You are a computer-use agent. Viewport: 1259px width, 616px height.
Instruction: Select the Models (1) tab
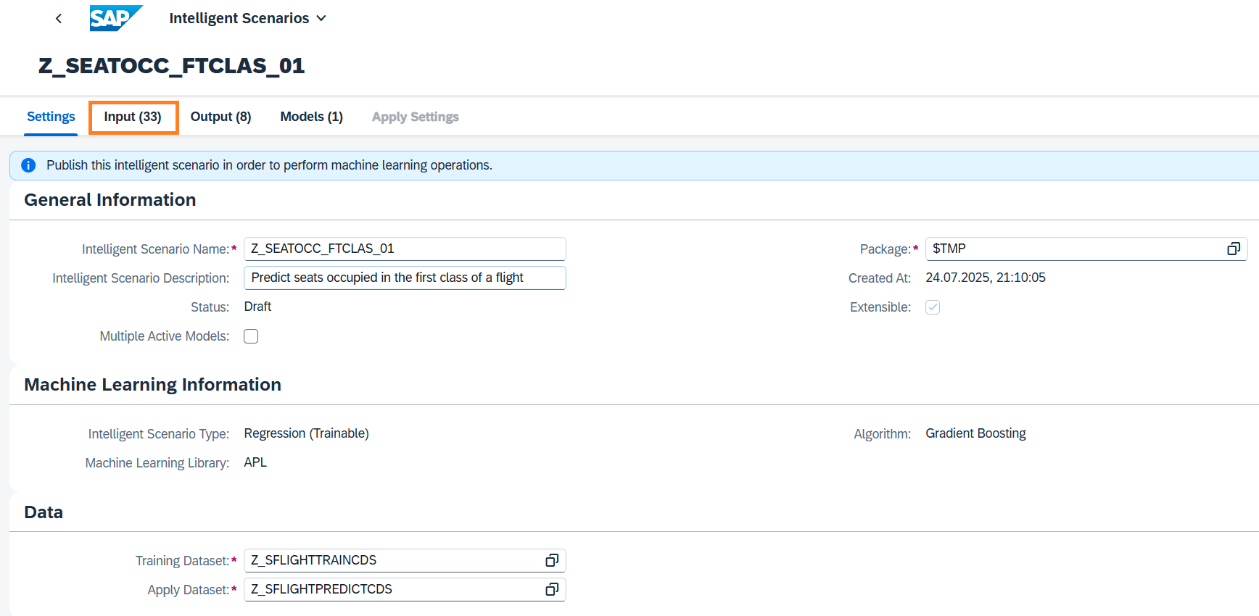pyautogui.click(x=311, y=117)
